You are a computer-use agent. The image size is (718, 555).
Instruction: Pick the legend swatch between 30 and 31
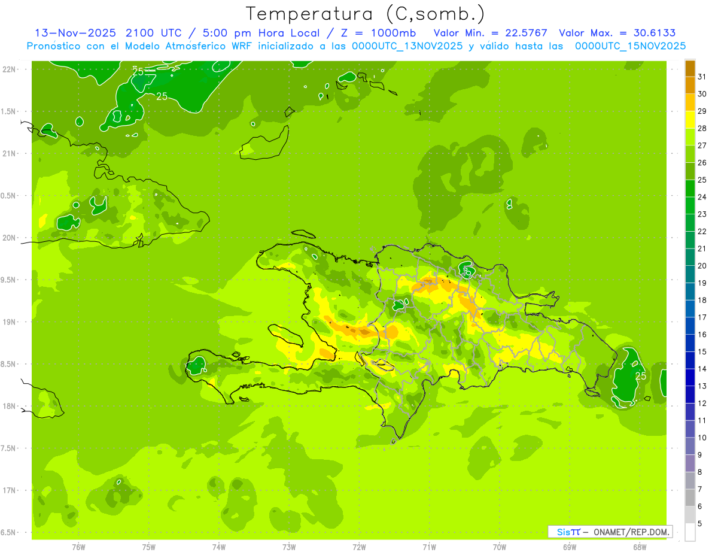(x=690, y=85)
